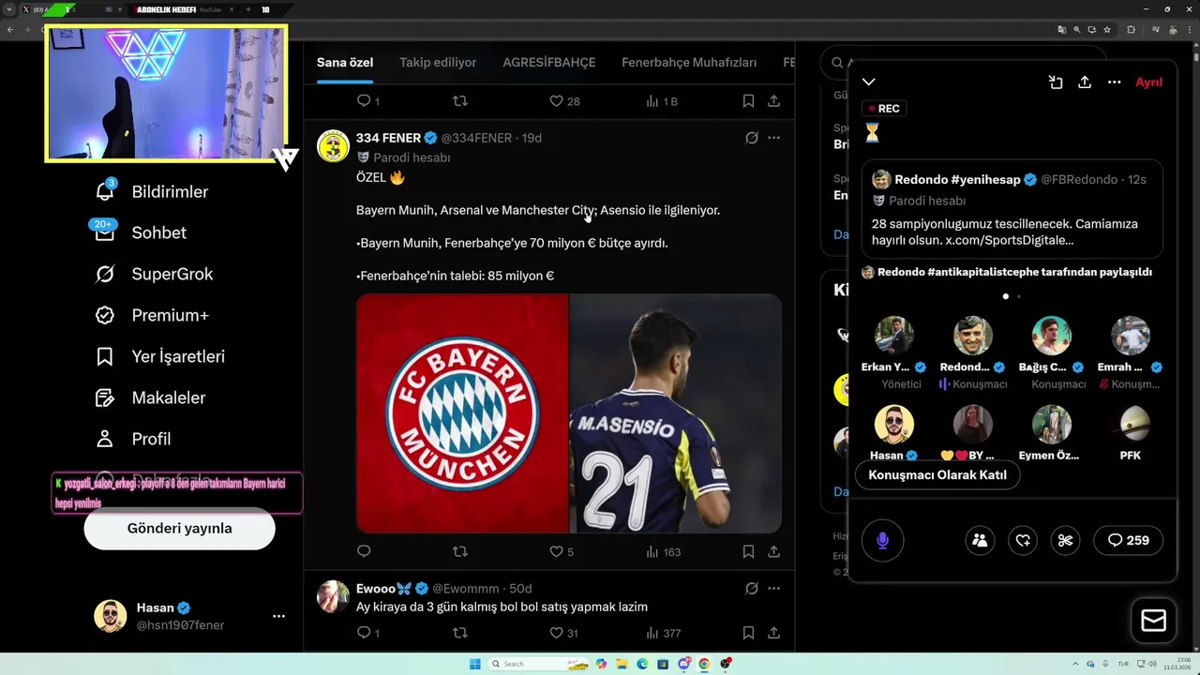Open Sohbet messages in sidebar
The height and width of the screenshot is (675, 1200).
[x=141, y=232]
